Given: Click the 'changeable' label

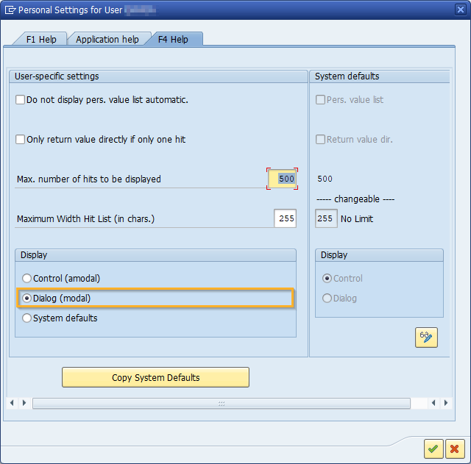Looking at the screenshot, I should (357, 199).
